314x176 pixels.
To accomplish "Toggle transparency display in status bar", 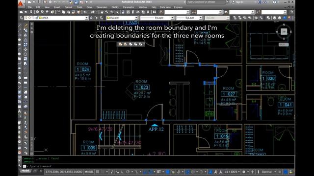I will point(168,172).
